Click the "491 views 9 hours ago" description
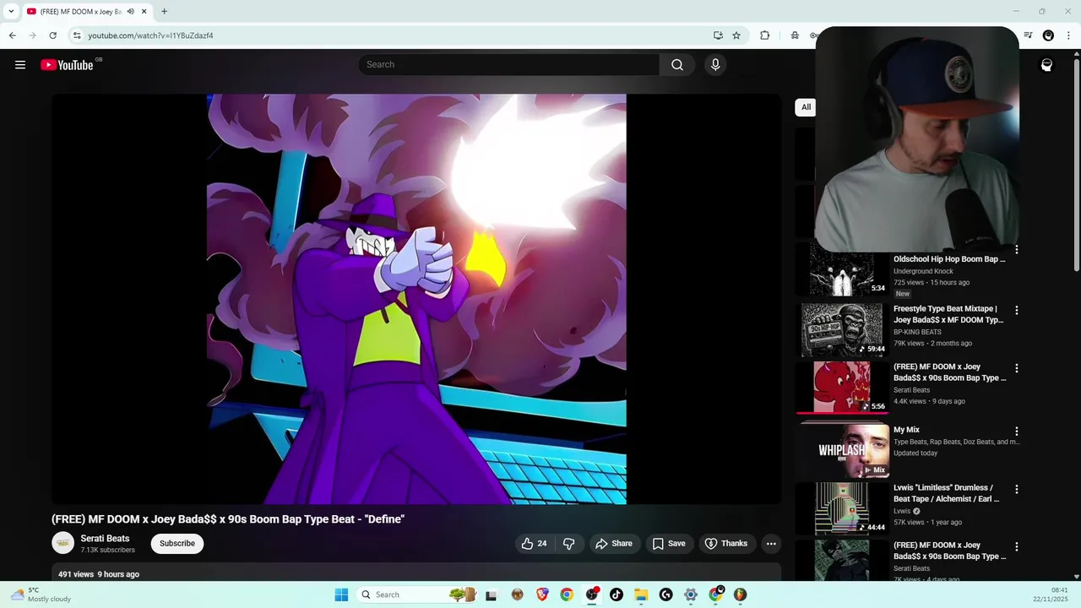1081x608 pixels. (x=99, y=574)
